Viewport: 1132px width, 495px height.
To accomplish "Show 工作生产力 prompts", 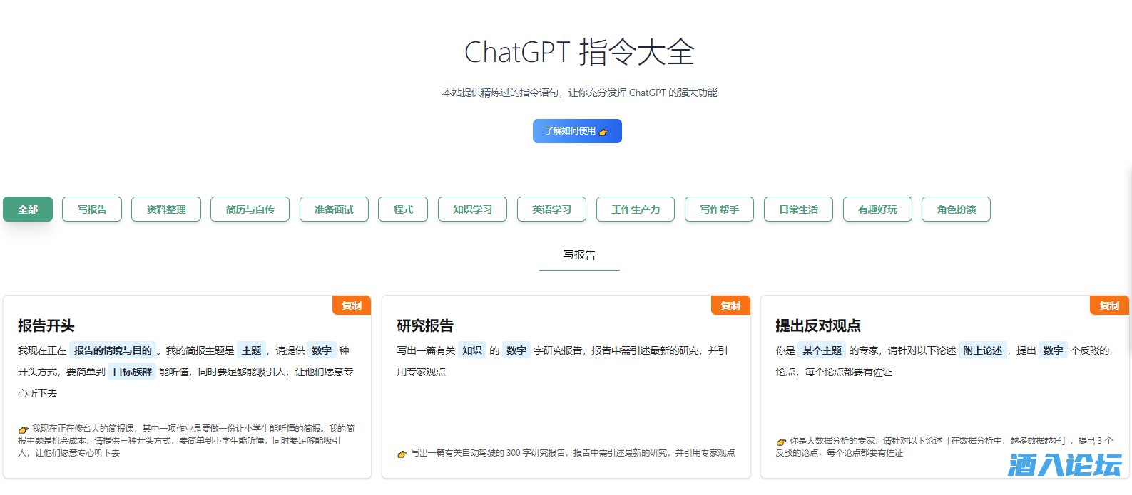I will 636,209.
